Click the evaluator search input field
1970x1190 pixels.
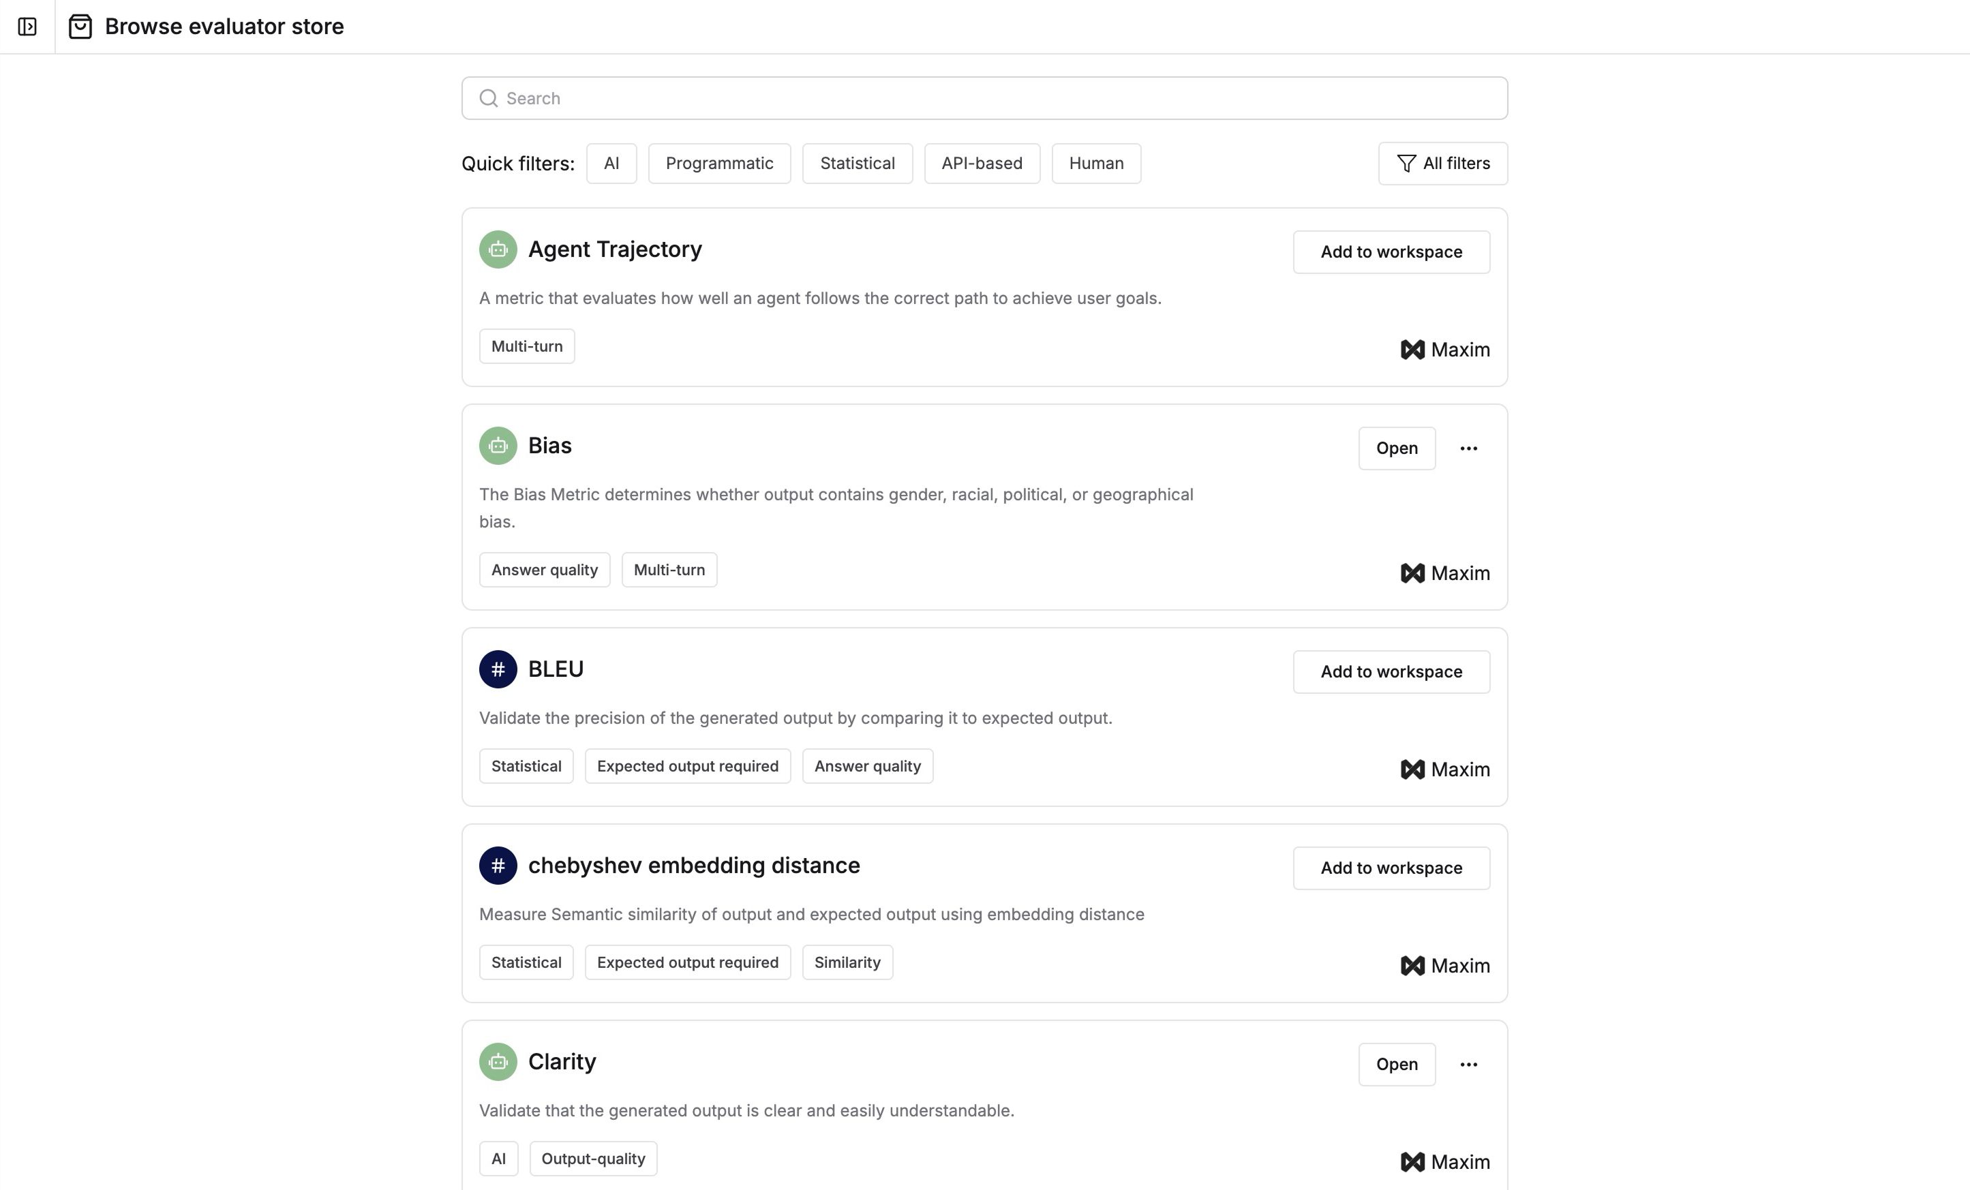point(985,97)
